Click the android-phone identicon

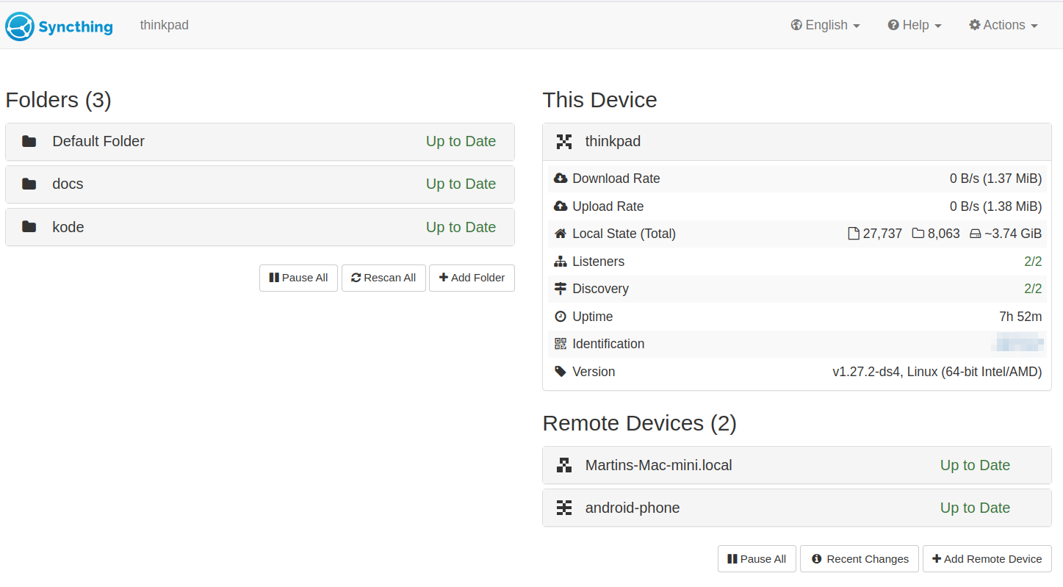click(564, 508)
